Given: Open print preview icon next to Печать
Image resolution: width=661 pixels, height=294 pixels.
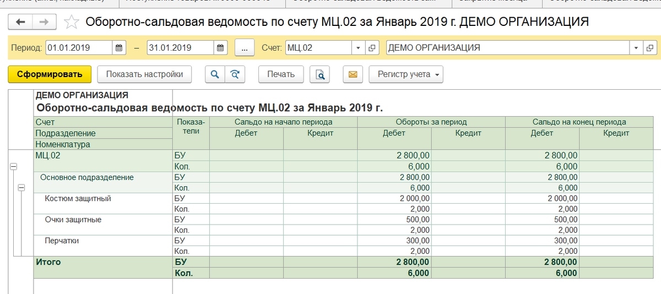Looking at the screenshot, I should point(320,74).
